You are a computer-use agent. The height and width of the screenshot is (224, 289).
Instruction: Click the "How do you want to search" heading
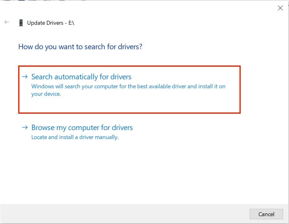(x=80, y=46)
